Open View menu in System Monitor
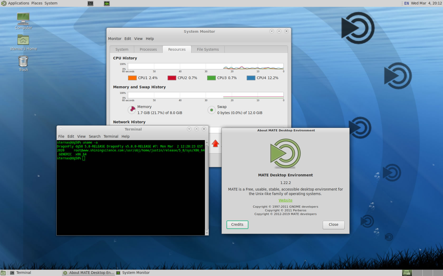The width and height of the screenshot is (443, 276). click(x=138, y=39)
